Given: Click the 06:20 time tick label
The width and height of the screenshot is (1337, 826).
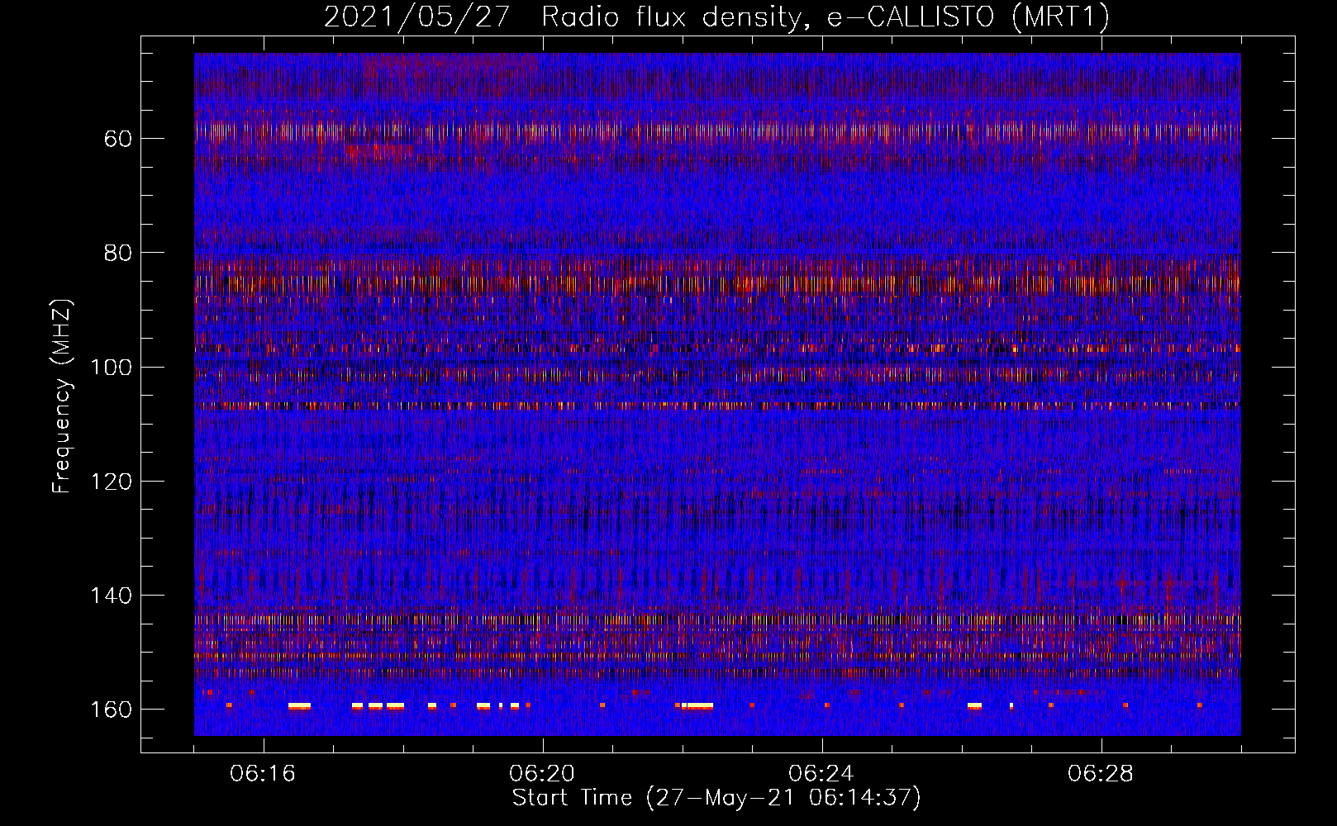Looking at the screenshot, I should click(x=542, y=774).
